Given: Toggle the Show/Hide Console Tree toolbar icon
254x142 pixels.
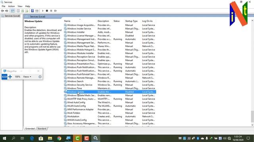Looking at the screenshot, I should tap(12, 11).
